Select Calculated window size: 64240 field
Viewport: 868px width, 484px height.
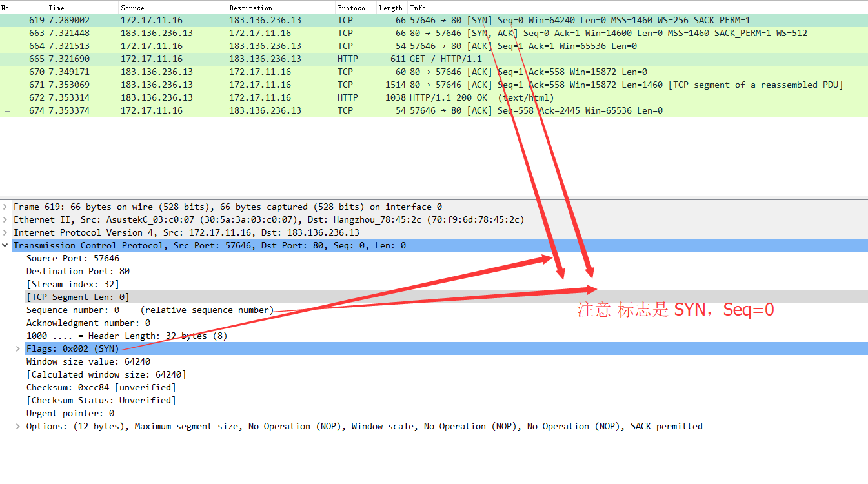106,375
